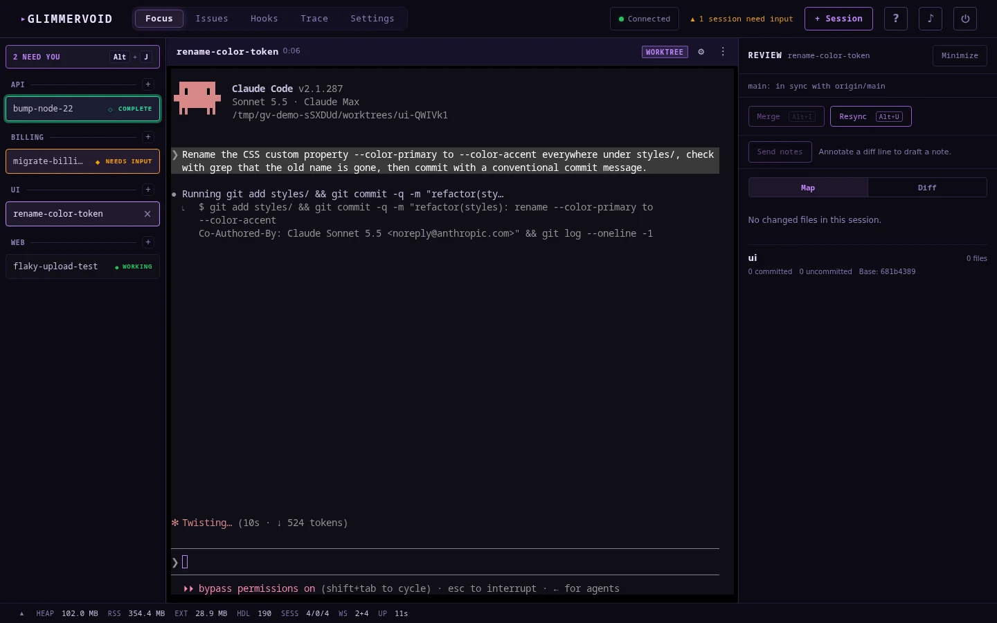Image resolution: width=997 pixels, height=623 pixels.
Task: Go to the Hooks tab
Action: (264, 19)
